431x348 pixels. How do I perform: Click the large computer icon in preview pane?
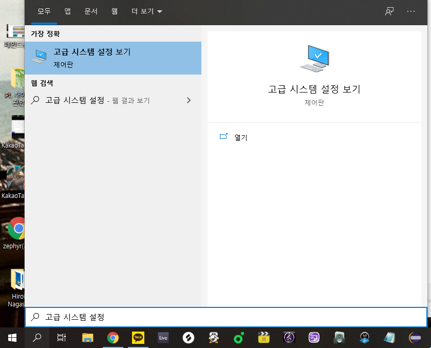point(314,59)
